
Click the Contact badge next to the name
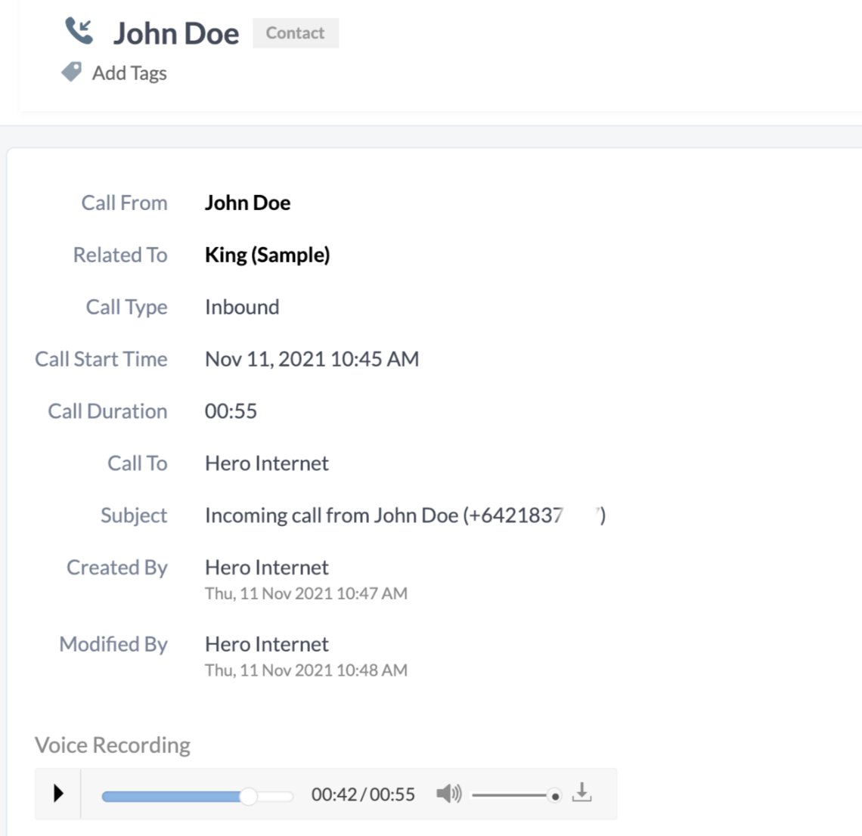pos(295,33)
